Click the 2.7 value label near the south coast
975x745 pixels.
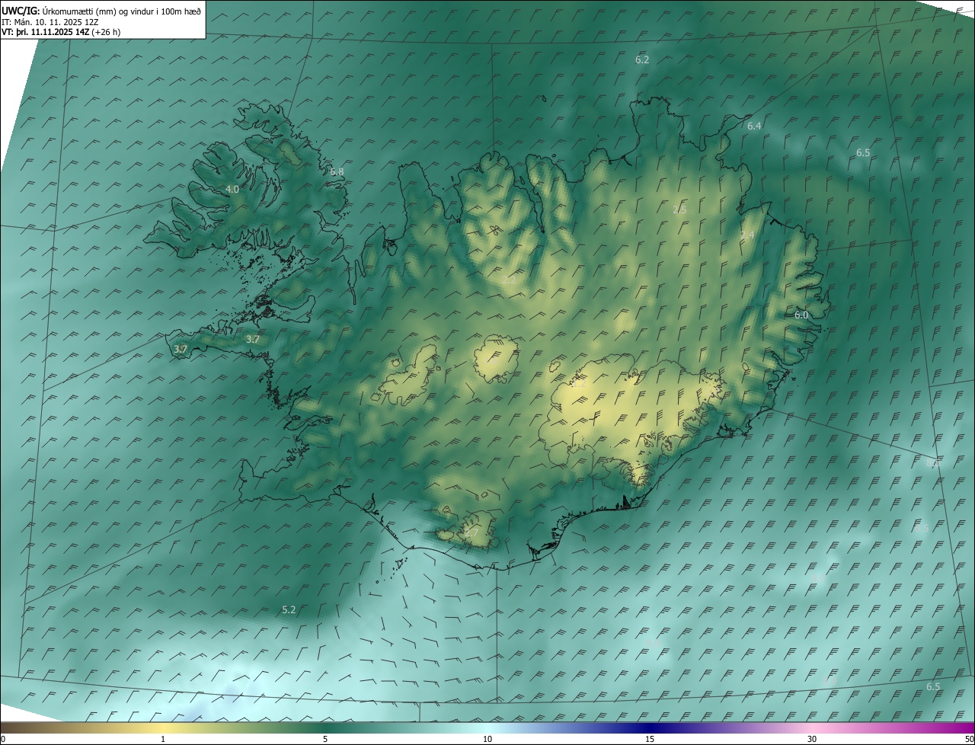coord(471,533)
